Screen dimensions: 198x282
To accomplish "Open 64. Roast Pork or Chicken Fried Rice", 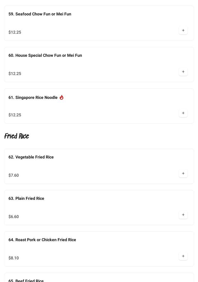I will (42, 240).
